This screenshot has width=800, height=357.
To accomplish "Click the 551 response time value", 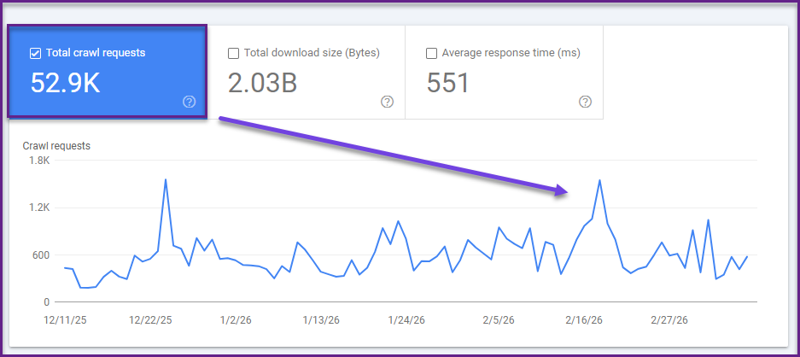I will coord(447,83).
